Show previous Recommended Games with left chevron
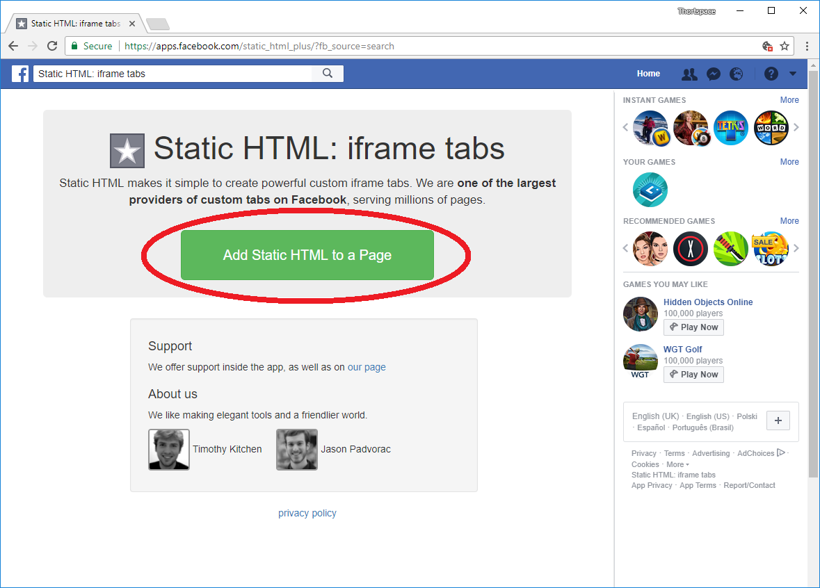The height and width of the screenshot is (588, 820). click(625, 249)
